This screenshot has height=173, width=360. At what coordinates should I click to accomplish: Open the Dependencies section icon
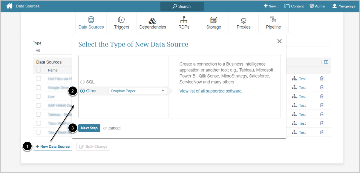(153, 21)
